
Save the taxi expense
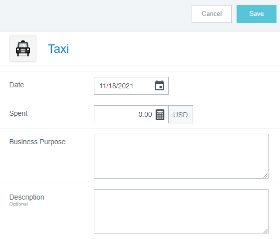(x=257, y=14)
